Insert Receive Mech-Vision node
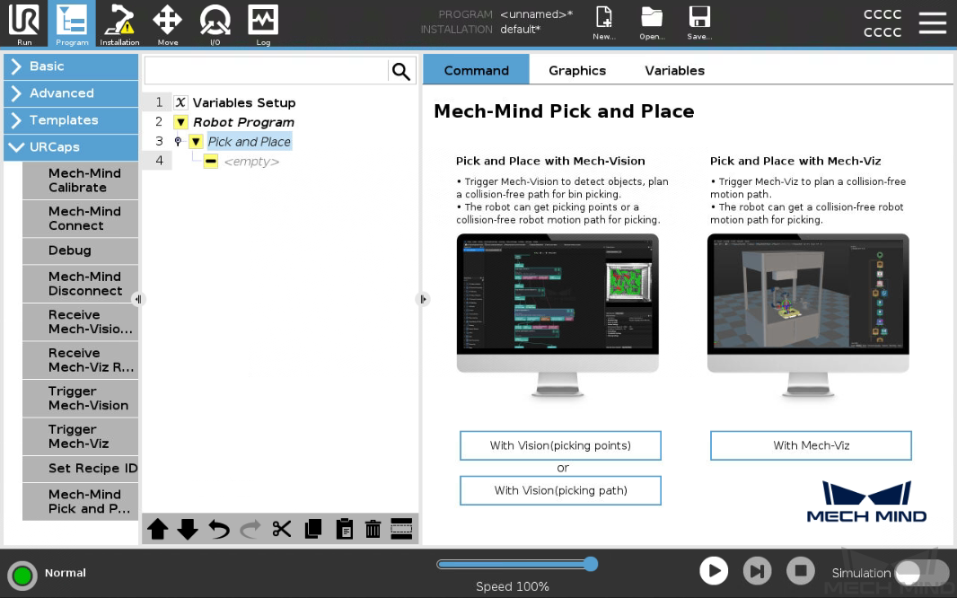The height and width of the screenshot is (598, 957). 81,321
